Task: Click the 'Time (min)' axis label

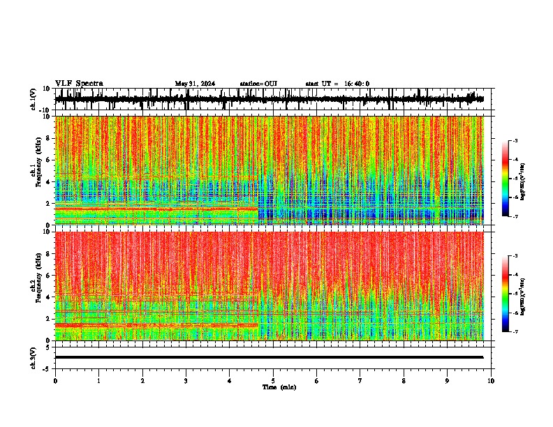Action: (x=279, y=387)
